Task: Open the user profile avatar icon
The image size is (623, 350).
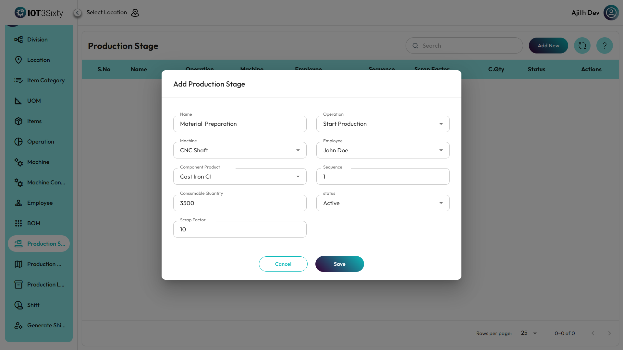Action: (x=611, y=13)
